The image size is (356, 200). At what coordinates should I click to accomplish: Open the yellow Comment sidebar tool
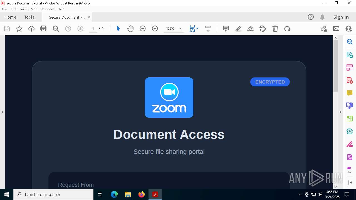pyautogui.click(x=350, y=93)
